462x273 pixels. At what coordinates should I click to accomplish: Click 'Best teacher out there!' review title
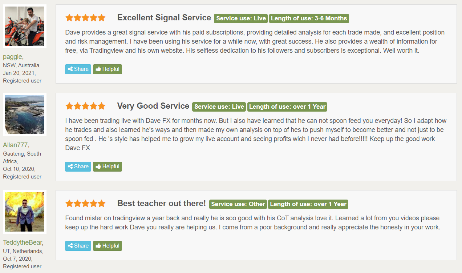161,204
